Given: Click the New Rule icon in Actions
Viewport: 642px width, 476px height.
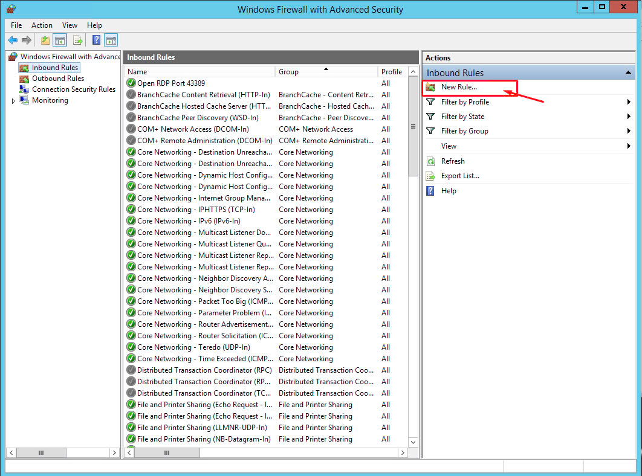Looking at the screenshot, I should 430,87.
